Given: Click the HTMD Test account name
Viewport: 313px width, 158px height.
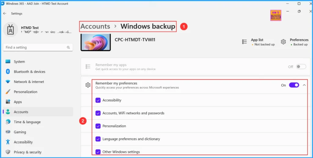Looking at the screenshot, I should (x=30, y=28).
